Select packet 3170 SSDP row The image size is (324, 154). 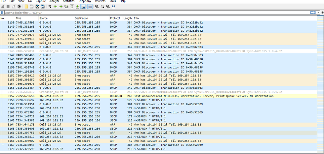pyautogui.click(x=158, y=149)
